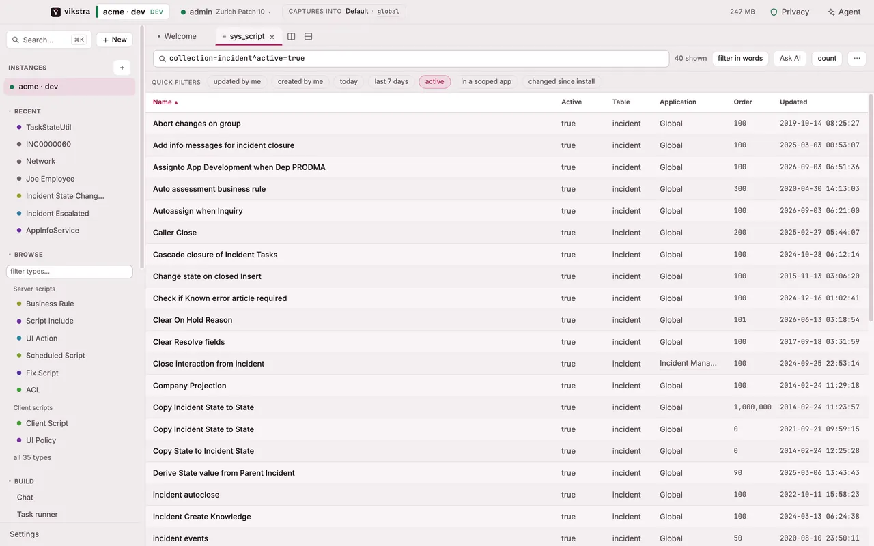Open the three-dot more options menu
The height and width of the screenshot is (546, 874).
pos(857,59)
